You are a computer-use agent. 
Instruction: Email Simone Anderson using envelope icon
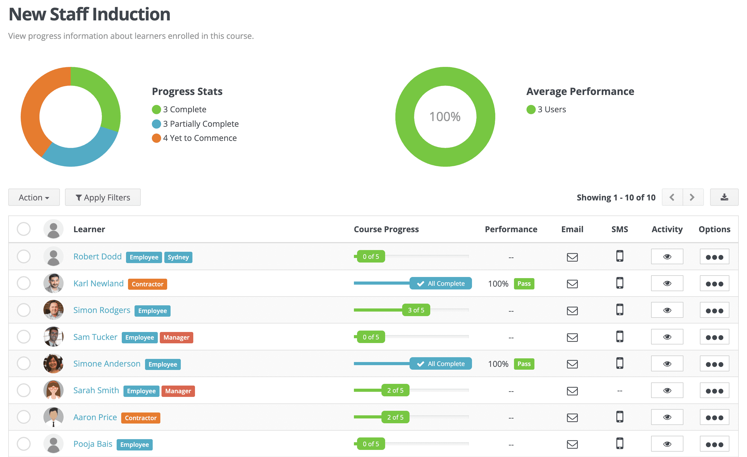(572, 364)
